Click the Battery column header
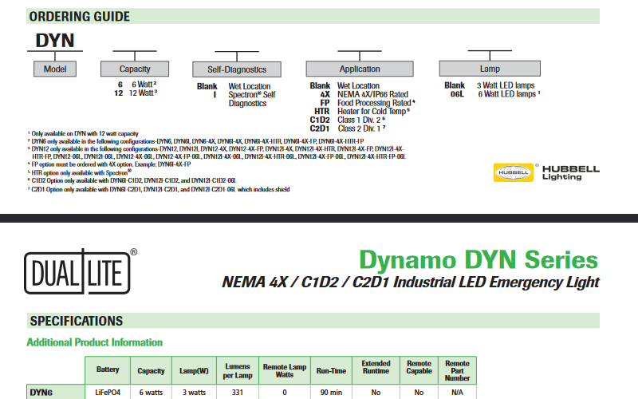The height and width of the screenshot is (399, 638). (108, 370)
